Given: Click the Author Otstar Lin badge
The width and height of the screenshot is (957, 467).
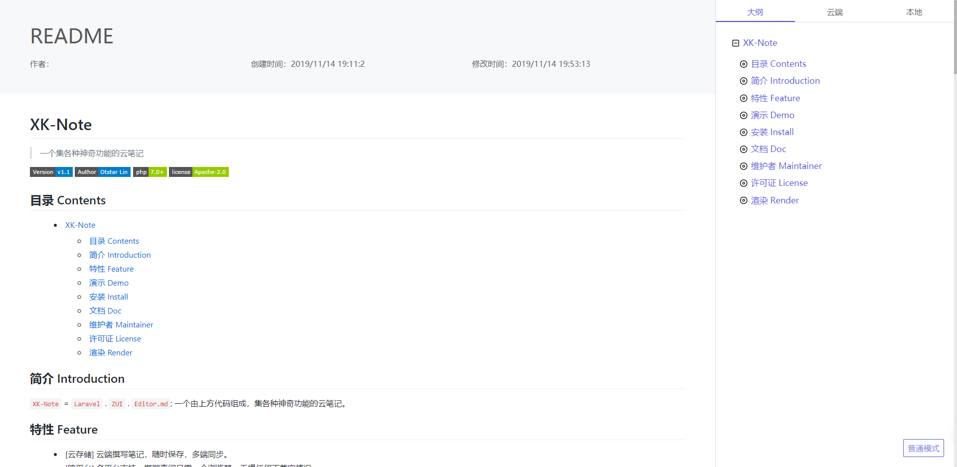Looking at the screenshot, I should tap(103, 172).
